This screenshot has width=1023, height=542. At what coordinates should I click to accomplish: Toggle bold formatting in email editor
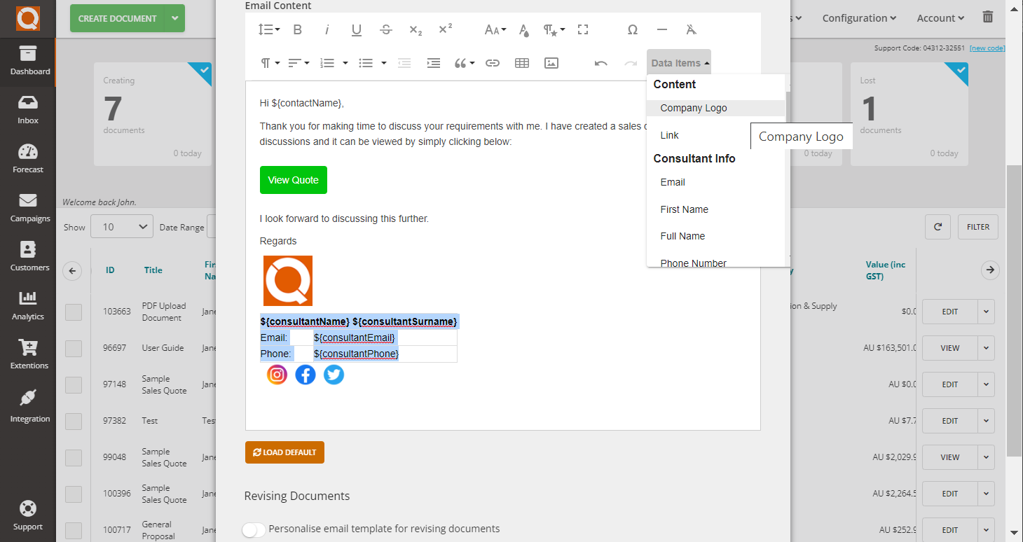coord(297,29)
